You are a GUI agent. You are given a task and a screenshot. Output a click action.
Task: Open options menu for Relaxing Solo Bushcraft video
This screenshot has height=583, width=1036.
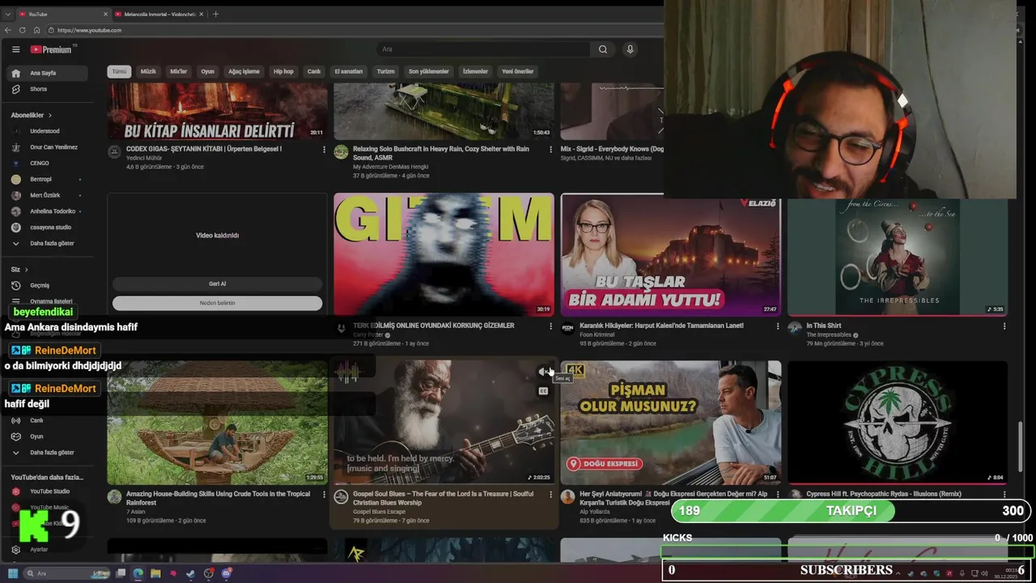click(x=550, y=150)
